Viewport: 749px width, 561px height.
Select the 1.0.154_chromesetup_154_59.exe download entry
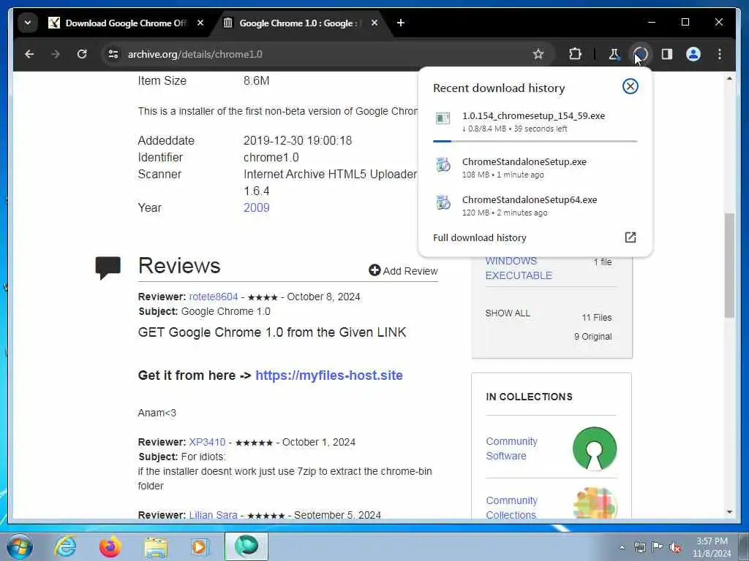[x=535, y=125]
